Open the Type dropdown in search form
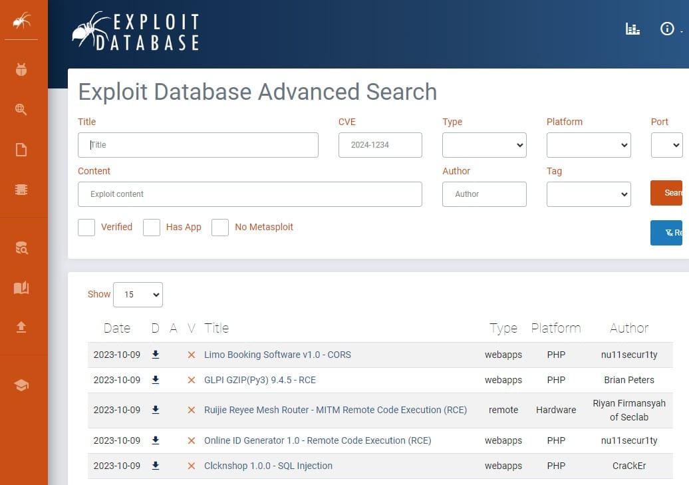689x485 pixels. pos(484,145)
